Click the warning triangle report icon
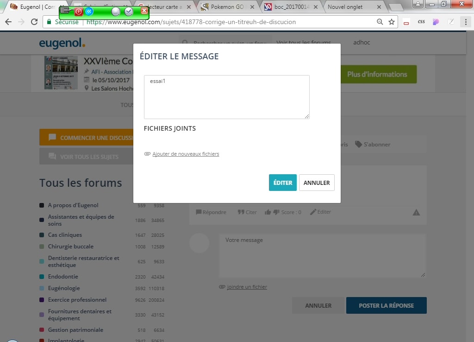 pyautogui.click(x=416, y=213)
